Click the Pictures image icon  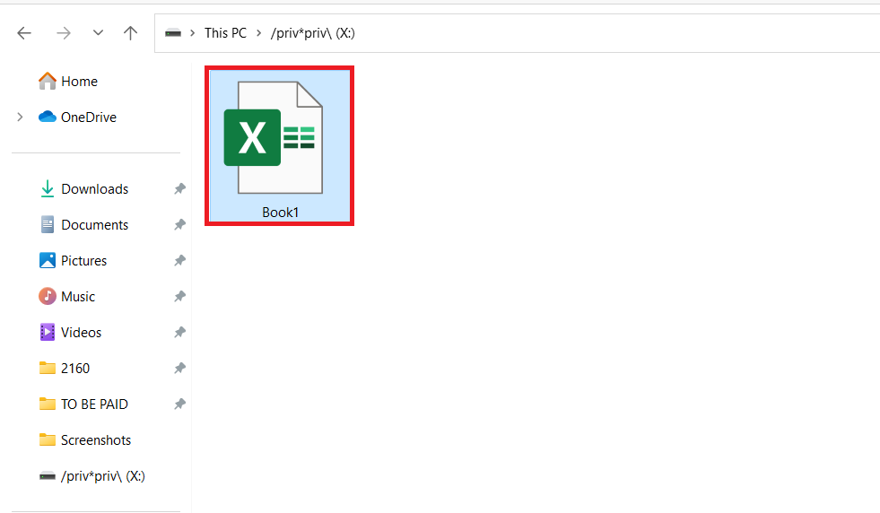48,260
